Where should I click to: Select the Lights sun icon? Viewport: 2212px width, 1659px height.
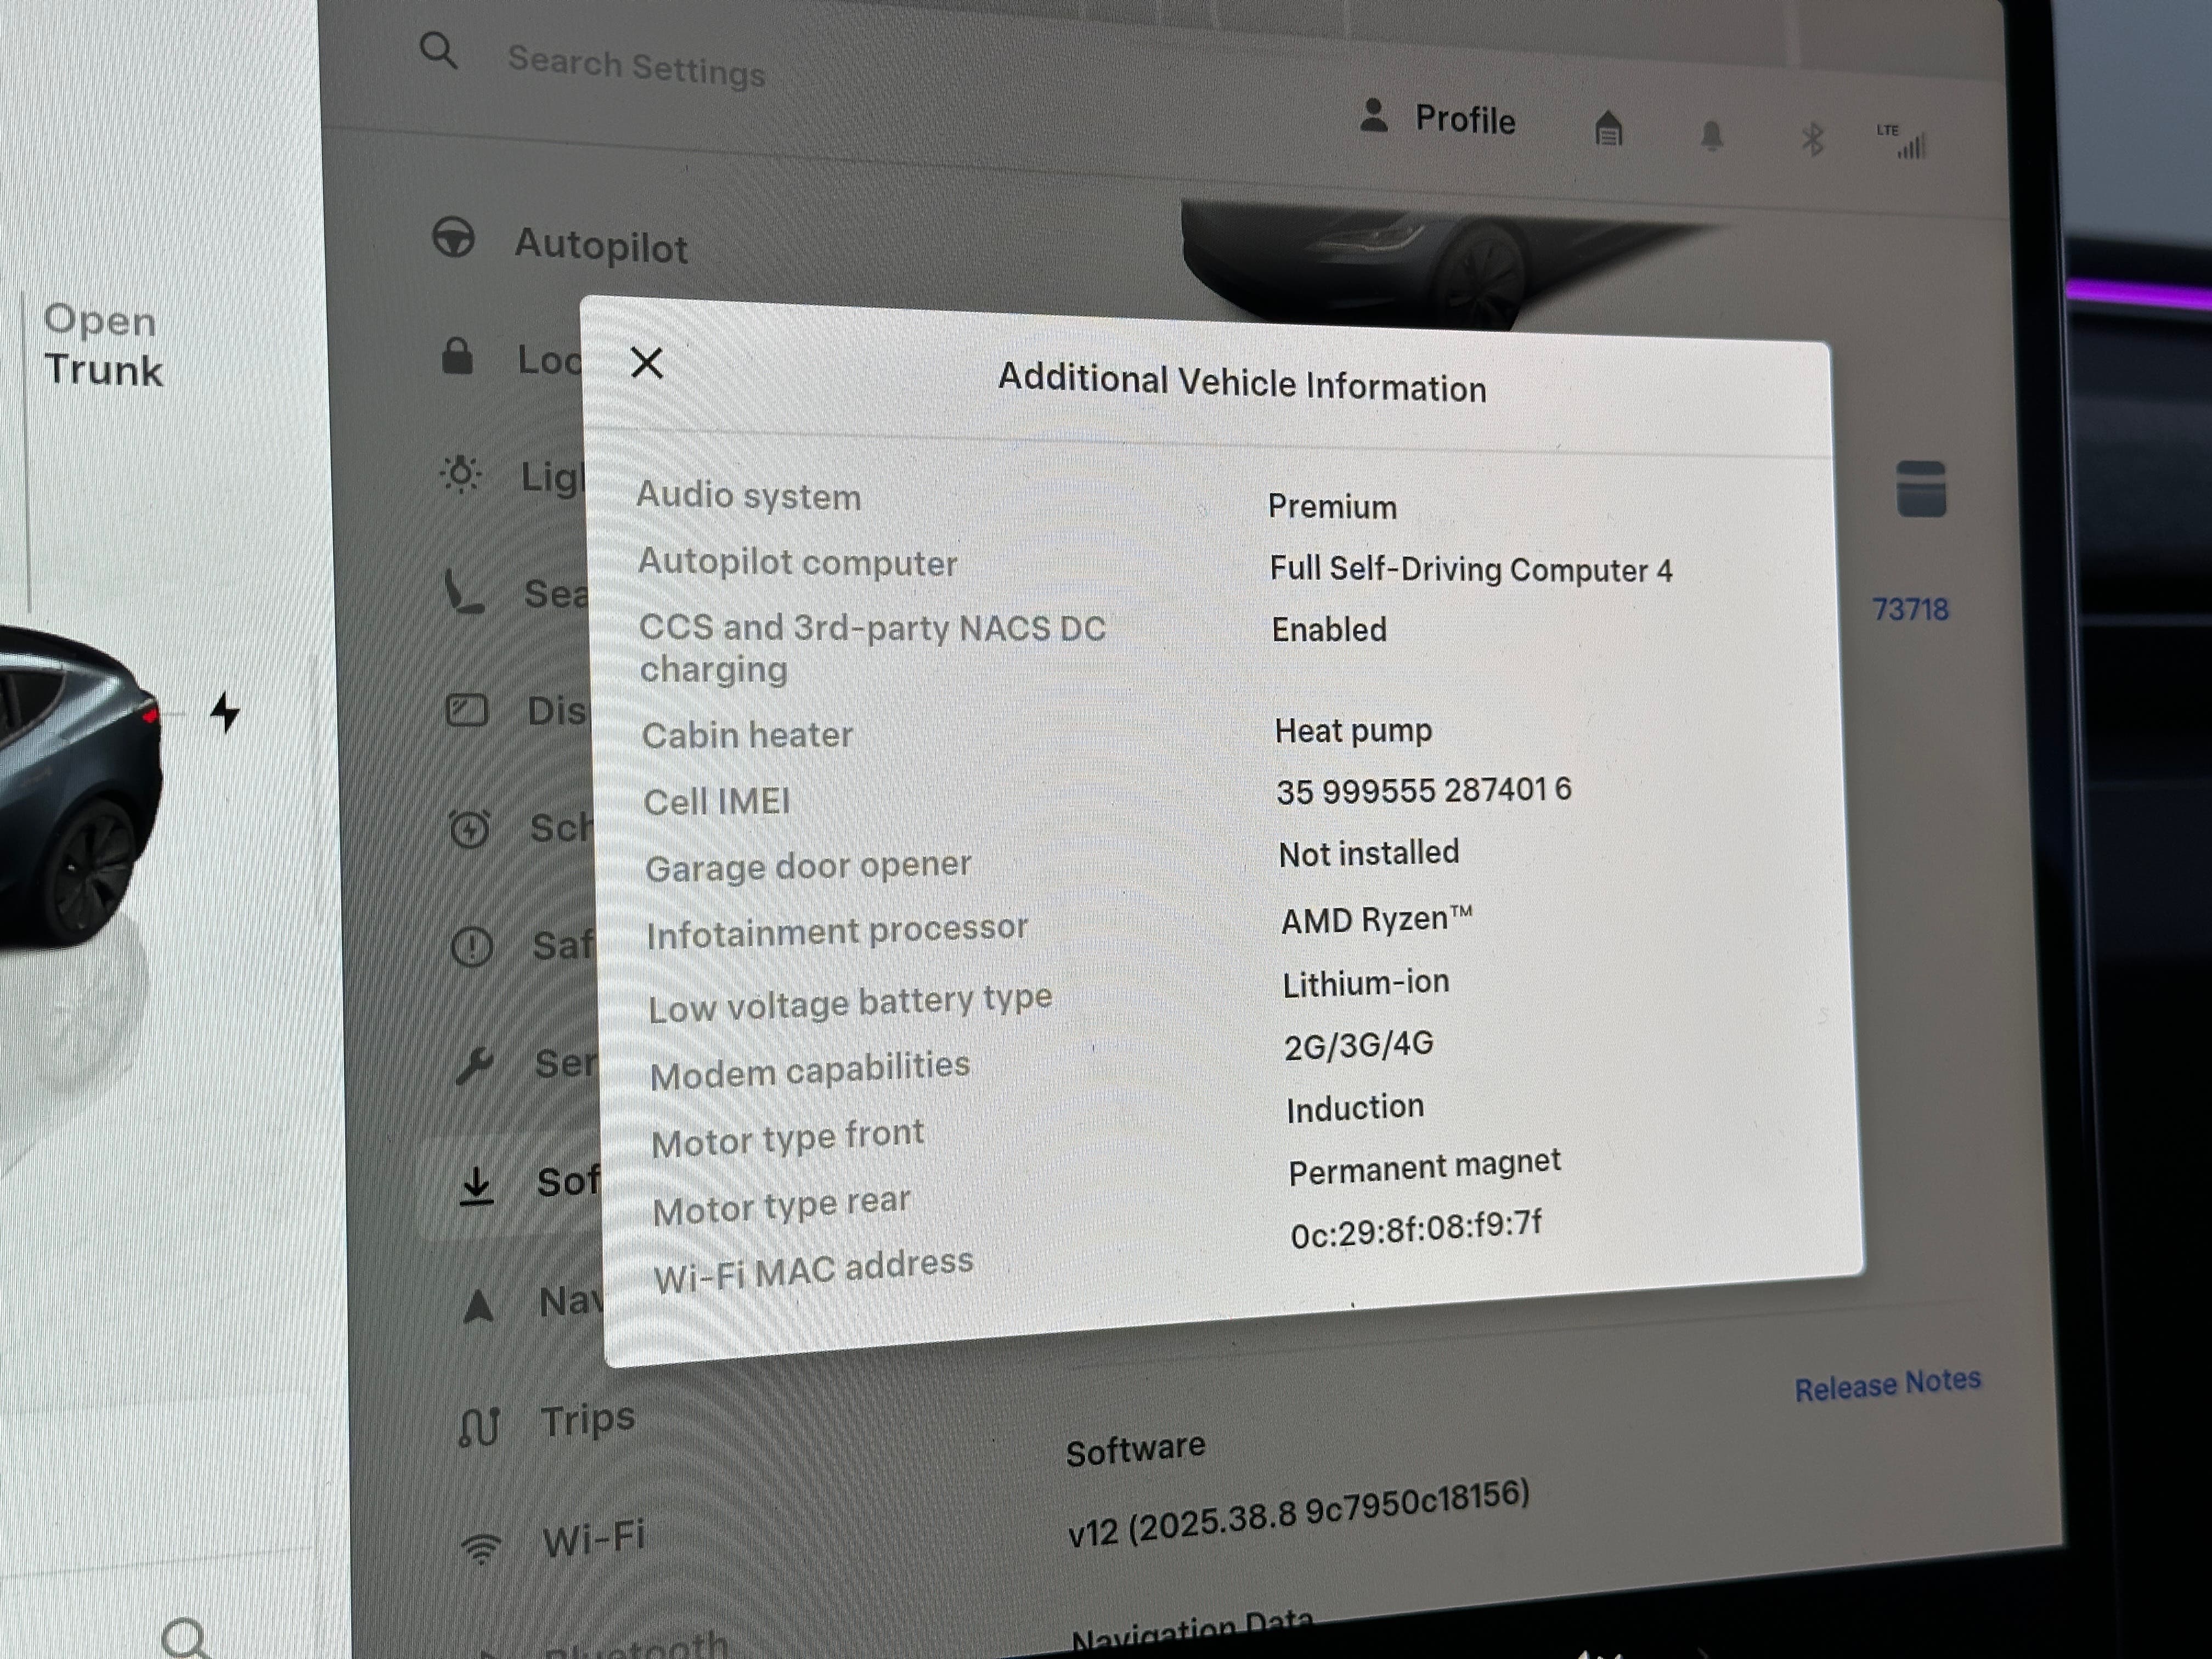(461, 474)
